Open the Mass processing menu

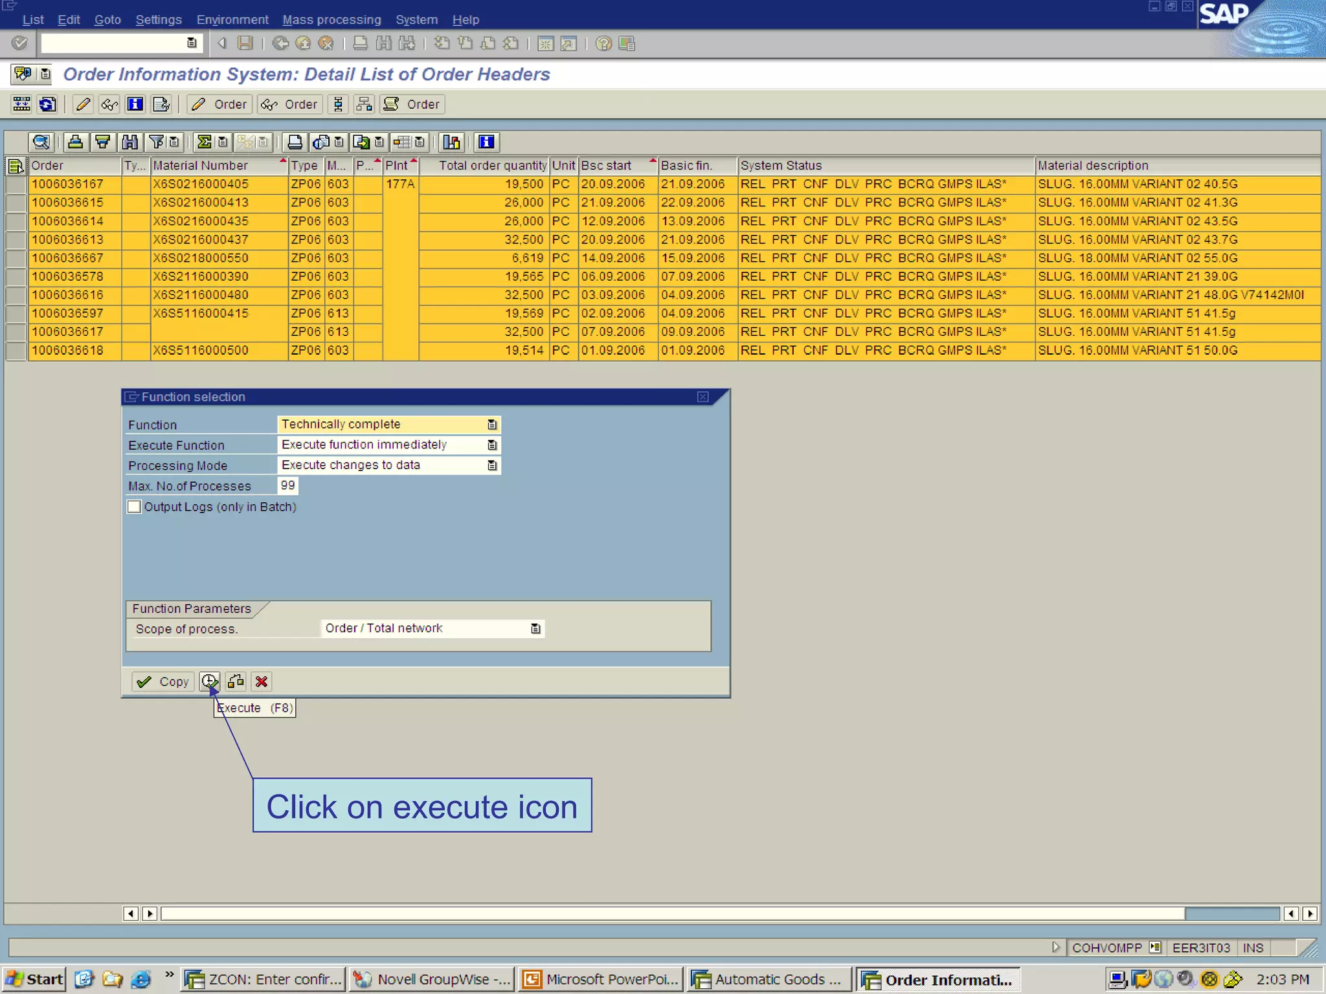pyautogui.click(x=331, y=19)
